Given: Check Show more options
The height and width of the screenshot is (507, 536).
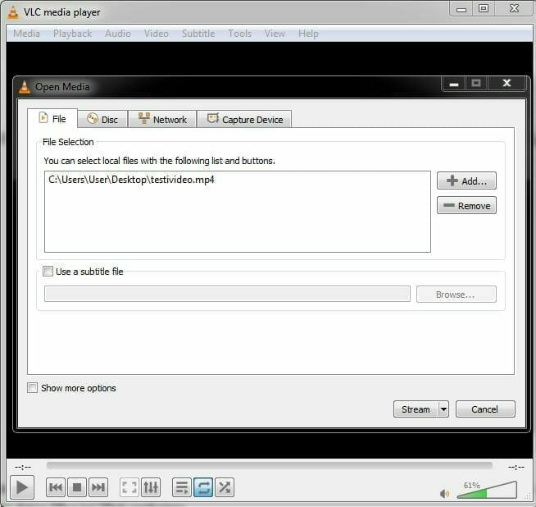Looking at the screenshot, I should [33, 388].
